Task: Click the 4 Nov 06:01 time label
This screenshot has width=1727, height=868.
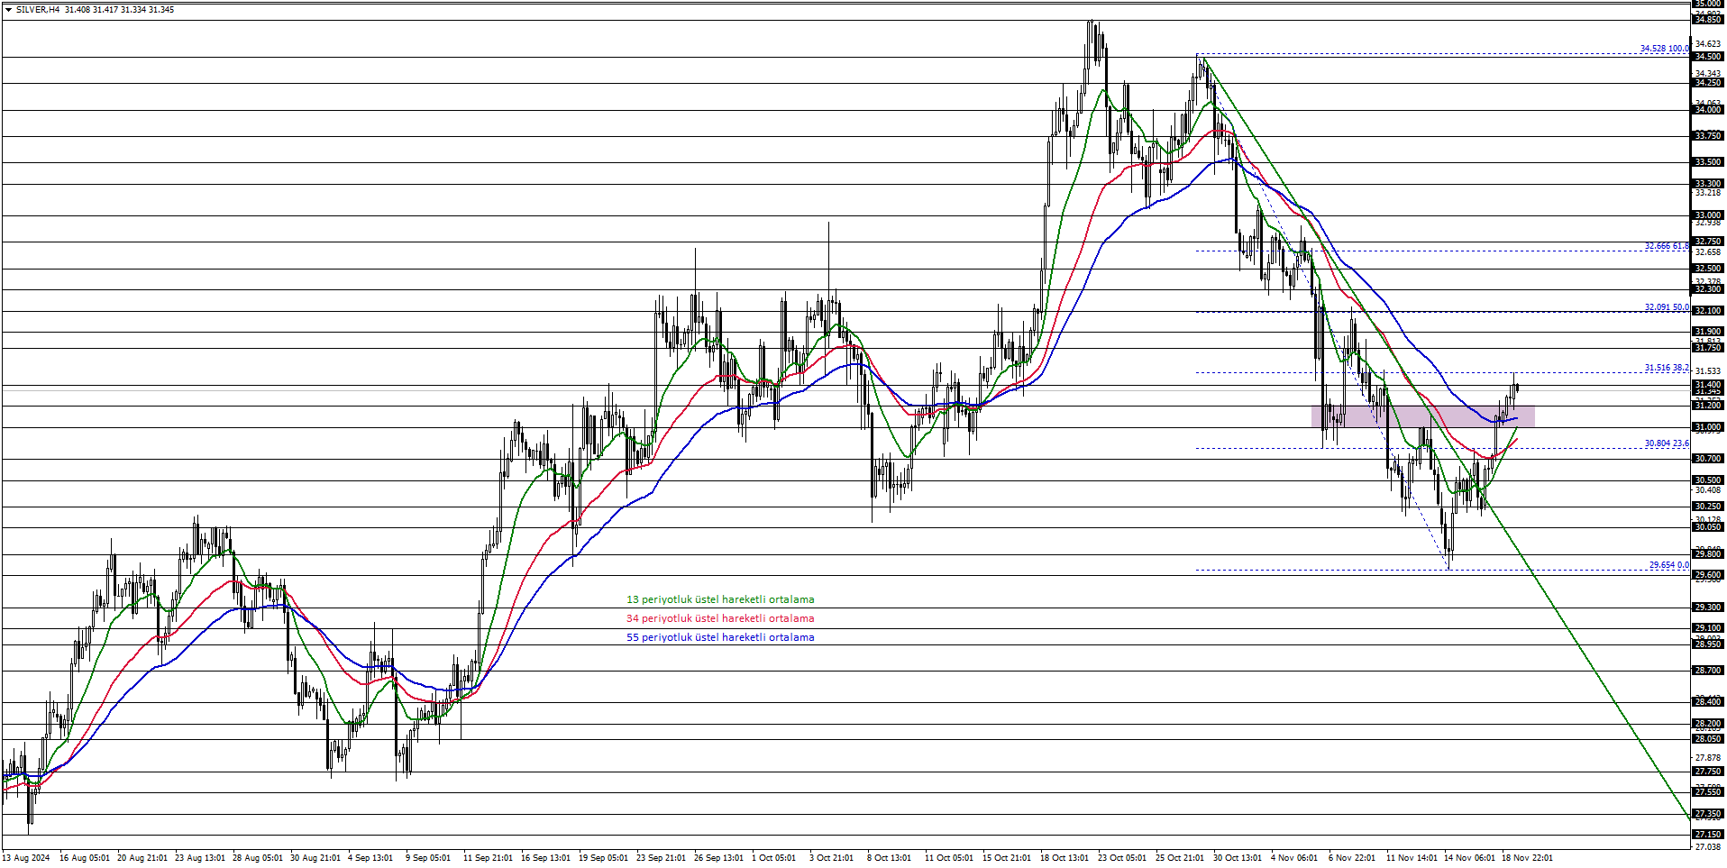Action: tap(1294, 858)
